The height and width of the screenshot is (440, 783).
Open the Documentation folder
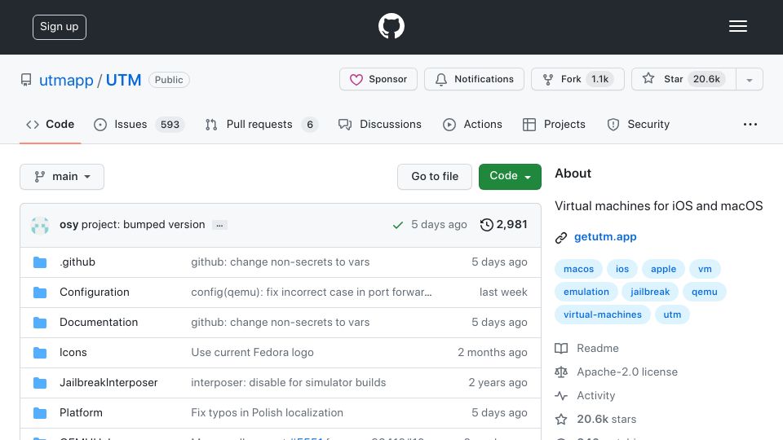[99, 323]
